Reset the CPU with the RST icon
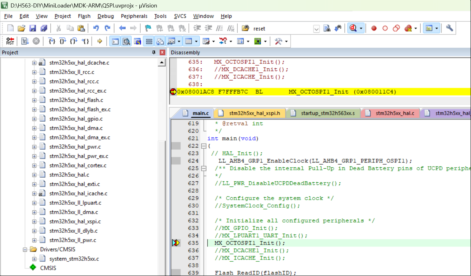471x276 pixels. coord(10,41)
